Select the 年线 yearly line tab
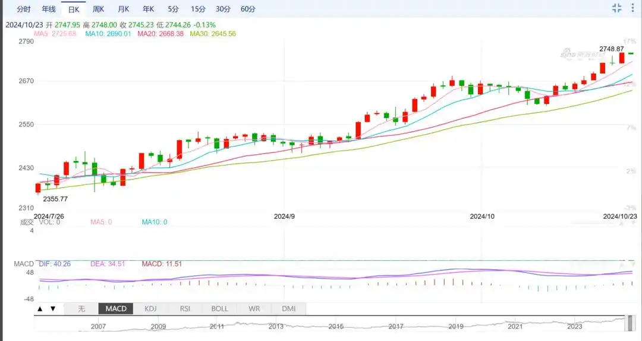Viewport: 642px width, 341px height. point(49,9)
